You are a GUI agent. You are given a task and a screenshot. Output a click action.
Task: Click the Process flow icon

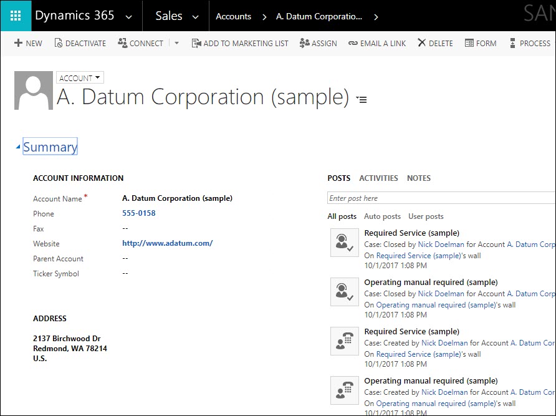click(x=512, y=43)
